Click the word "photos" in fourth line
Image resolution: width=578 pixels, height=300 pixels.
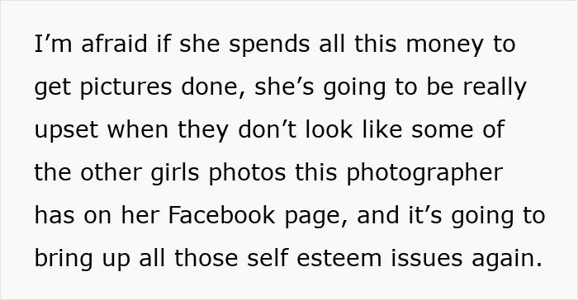248,174
